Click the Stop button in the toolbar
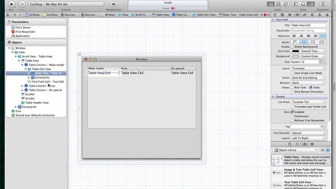The image size is (336, 189). pyautogui.click(x=22, y=4)
